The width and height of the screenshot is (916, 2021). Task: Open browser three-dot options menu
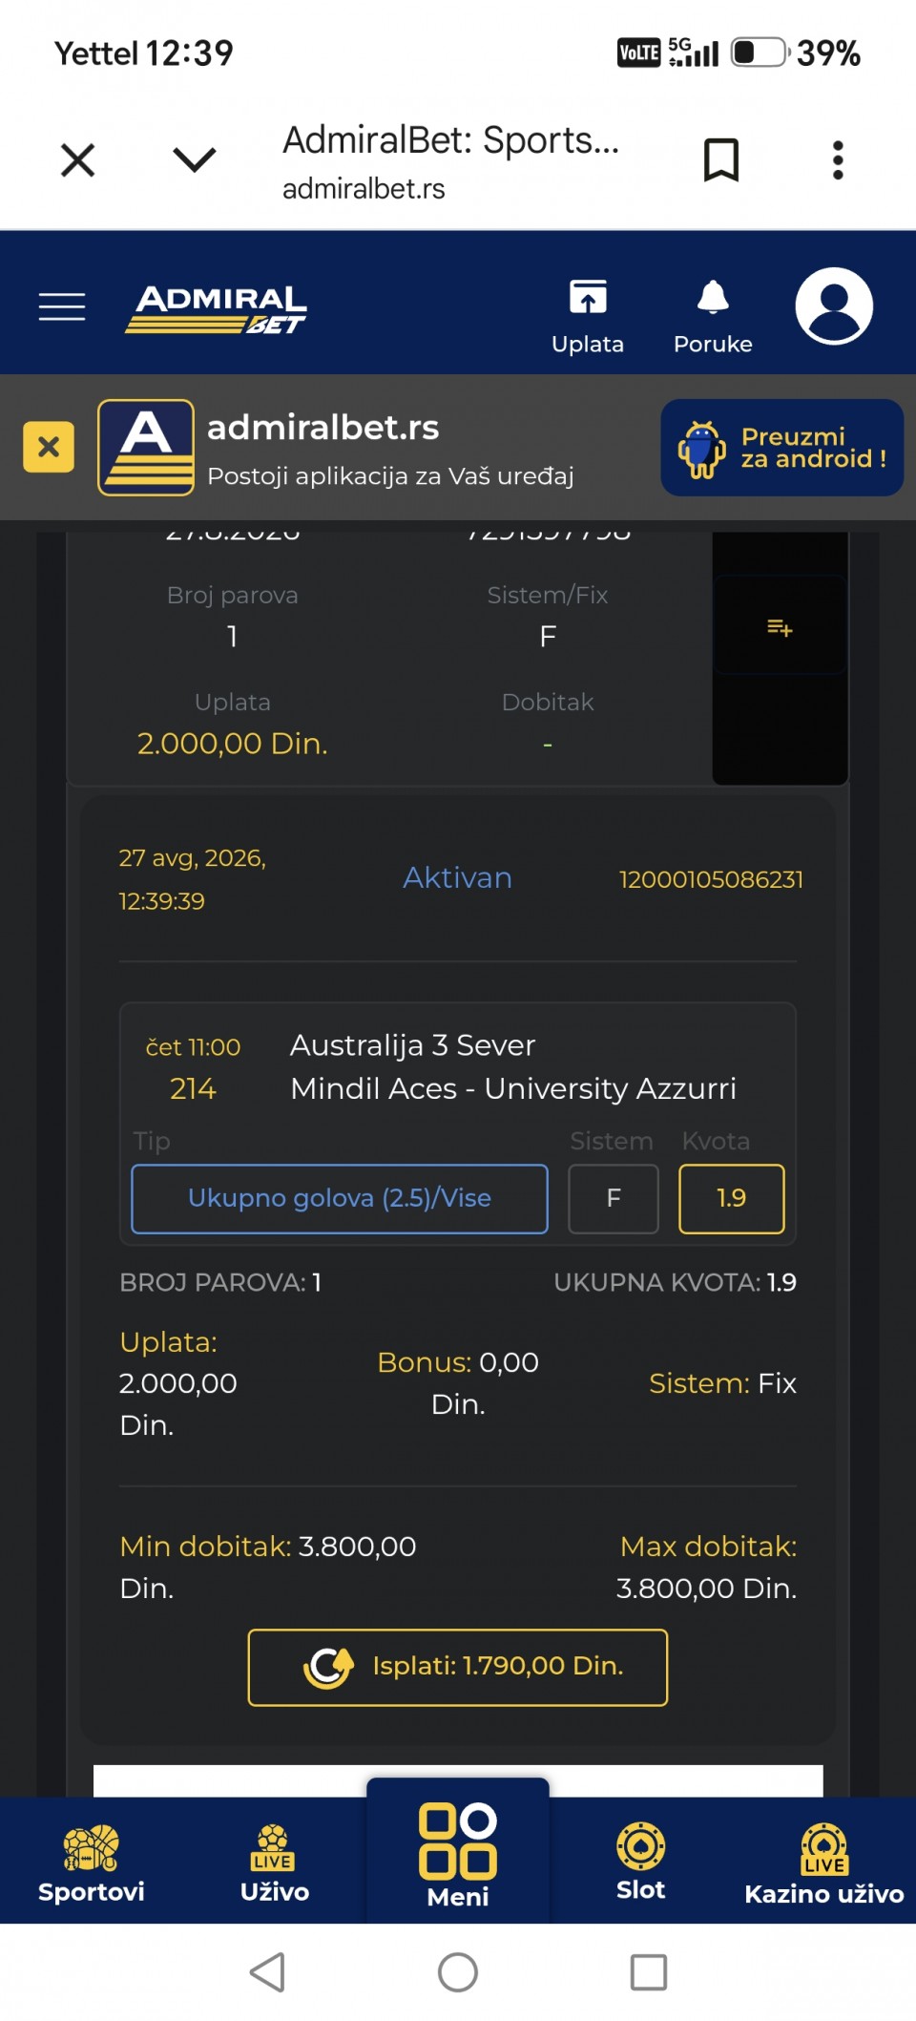838,160
